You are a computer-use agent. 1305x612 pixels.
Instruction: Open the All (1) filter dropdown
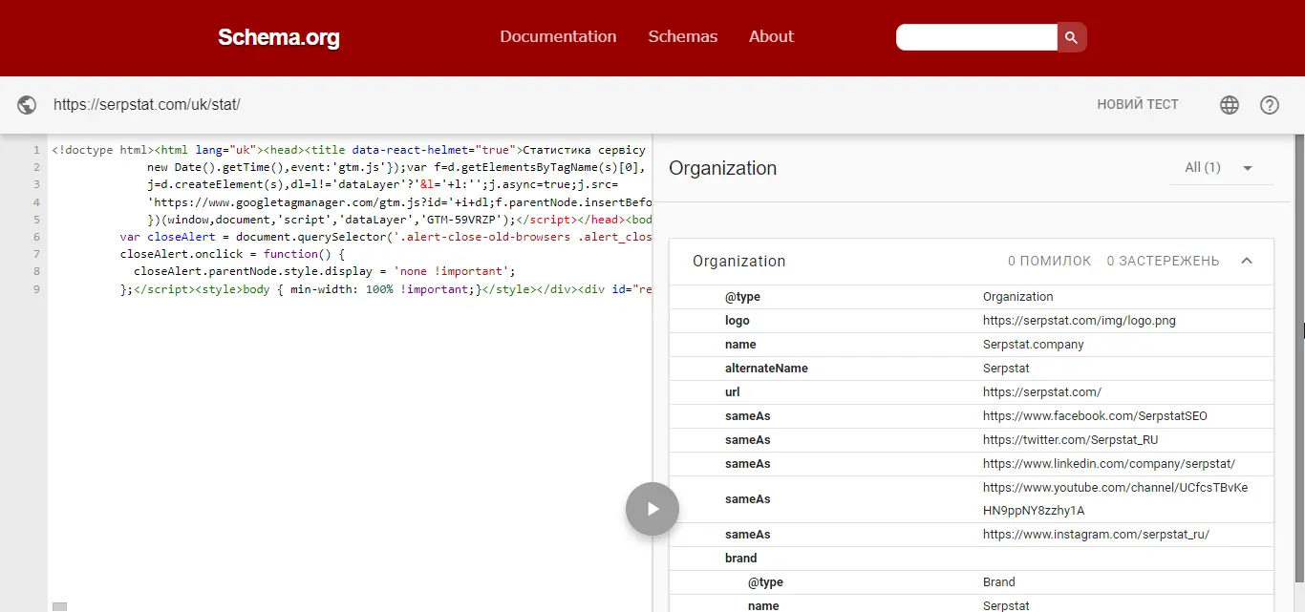[1221, 168]
